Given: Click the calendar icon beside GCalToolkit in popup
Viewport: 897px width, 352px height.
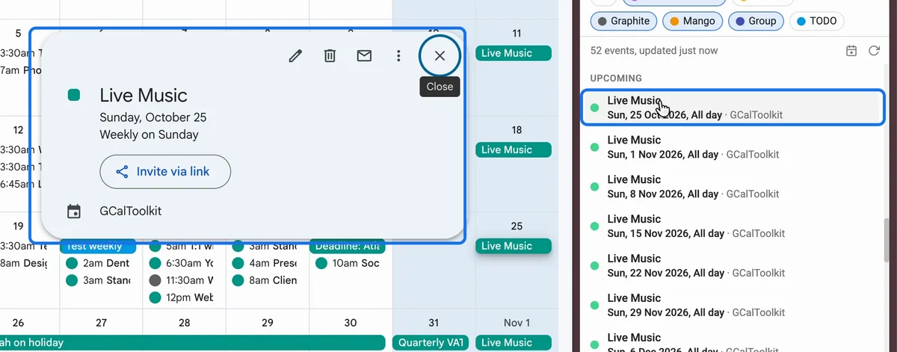Looking at the screenshot, I should [74, 211].
